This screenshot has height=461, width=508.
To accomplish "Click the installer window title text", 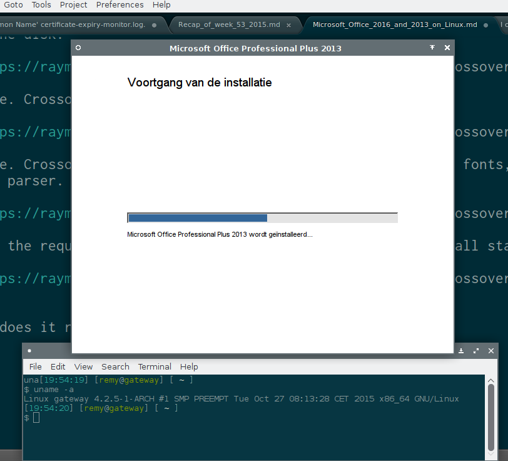I will pyautogui.click(x=255, y=48).
